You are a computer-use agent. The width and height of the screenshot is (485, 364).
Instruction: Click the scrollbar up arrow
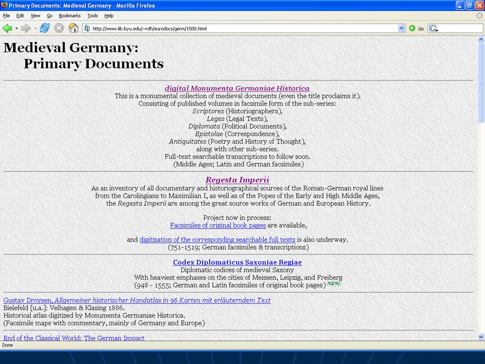(480, 39)
